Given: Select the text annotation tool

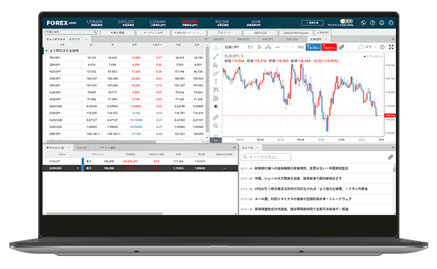Looking at the screenshot, I should tap(216, 81).
